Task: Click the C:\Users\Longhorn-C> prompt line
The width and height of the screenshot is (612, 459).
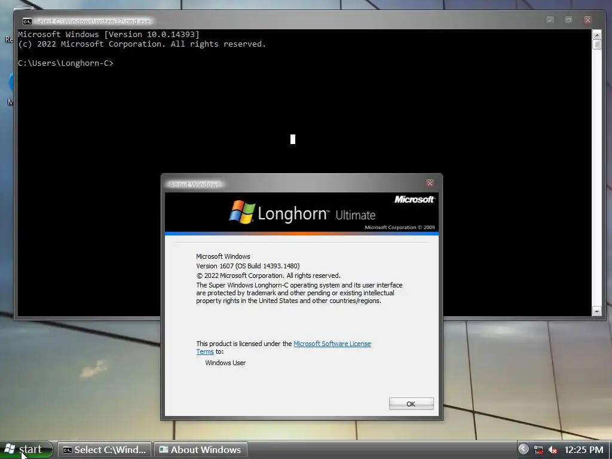Action: (66, 63)
